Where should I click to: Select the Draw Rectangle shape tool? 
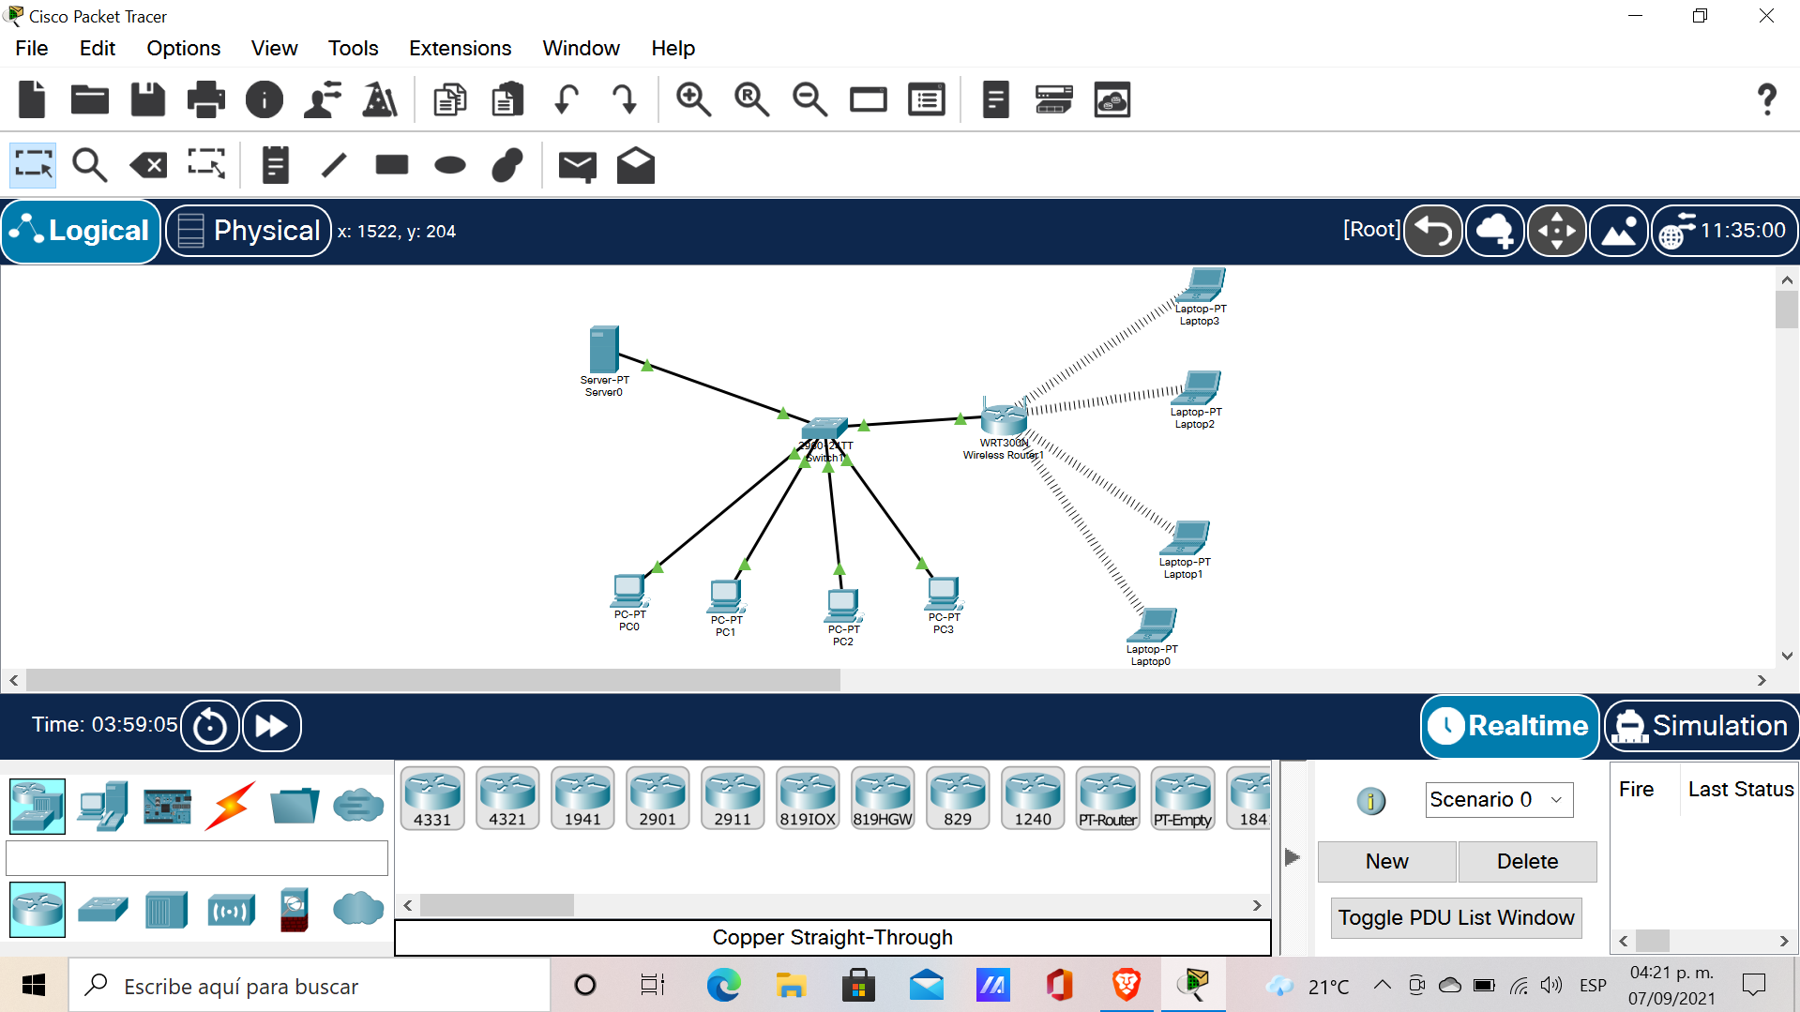pyautogui.click(x=391, y=165)
